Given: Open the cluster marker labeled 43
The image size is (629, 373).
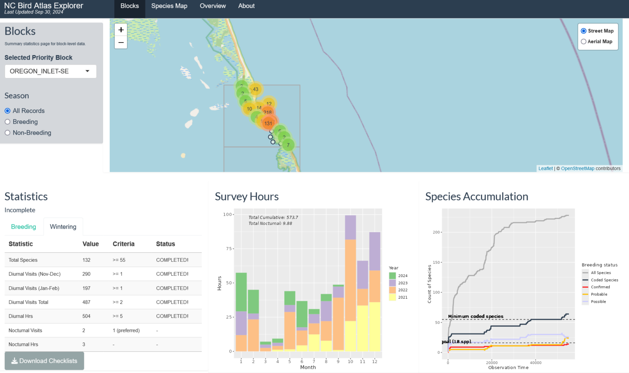Looking at the screenshot, I should (x=256, y=89).
